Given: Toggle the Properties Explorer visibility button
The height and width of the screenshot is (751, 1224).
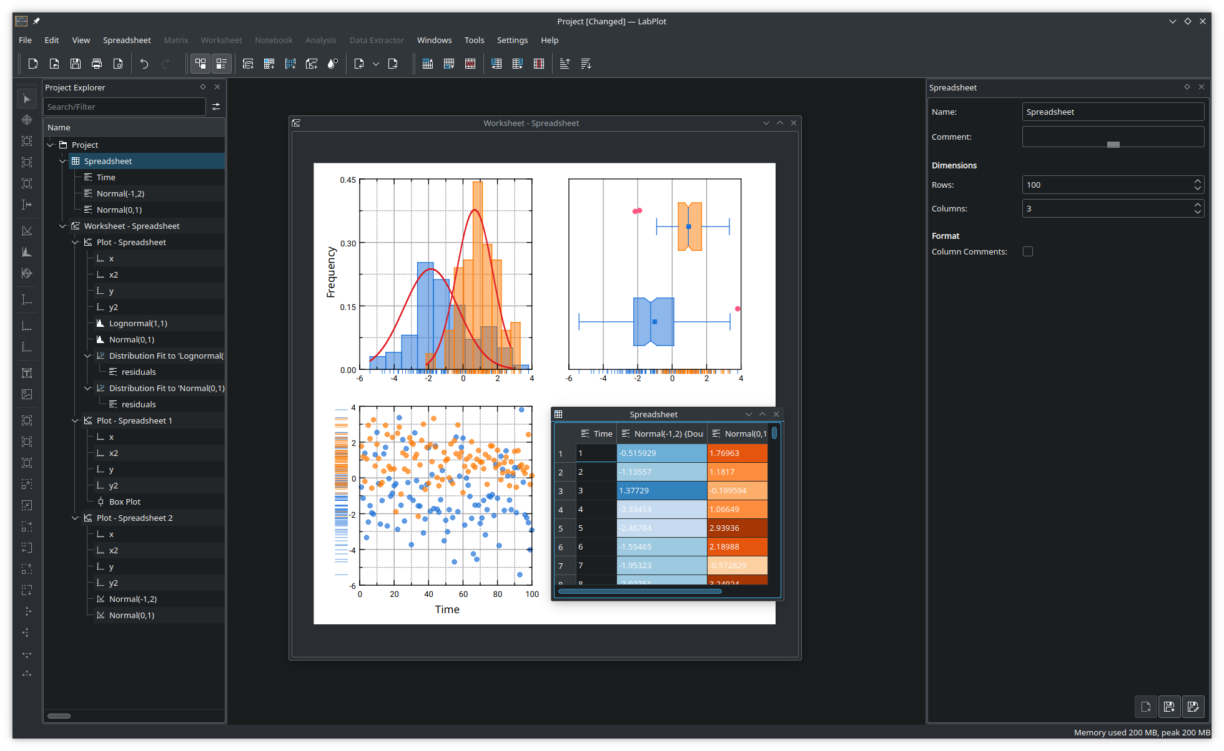Looking at the screenshot, I should (222, 63).
